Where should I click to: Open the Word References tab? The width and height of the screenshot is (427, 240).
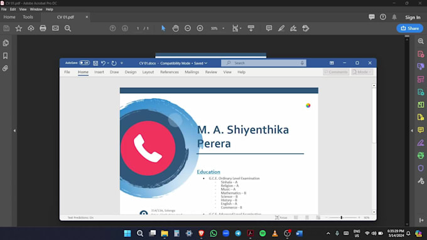170,72
